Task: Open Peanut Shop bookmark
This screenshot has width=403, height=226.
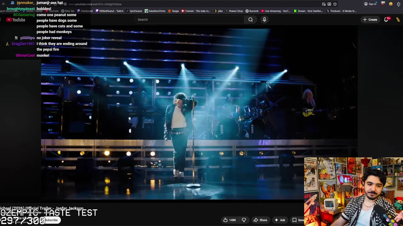Action: 234,11
